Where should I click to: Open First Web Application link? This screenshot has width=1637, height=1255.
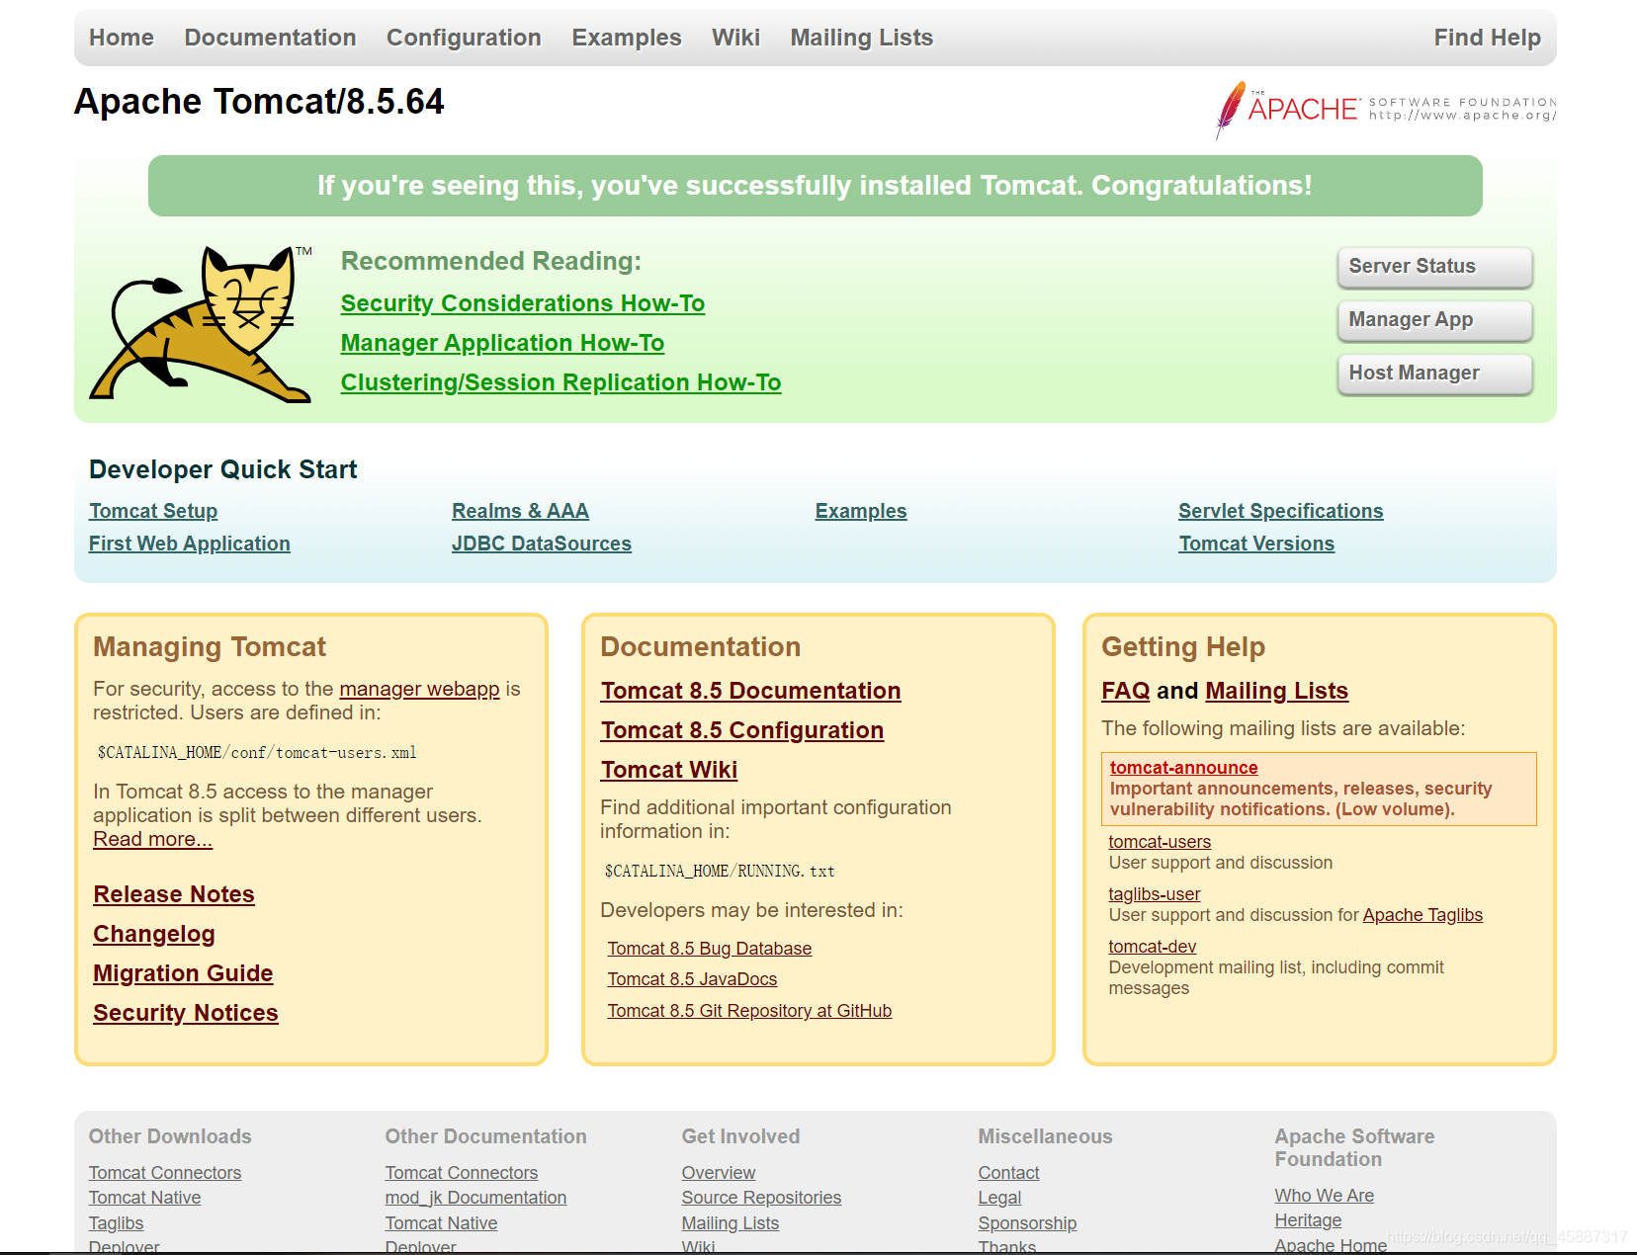[190, 544]
